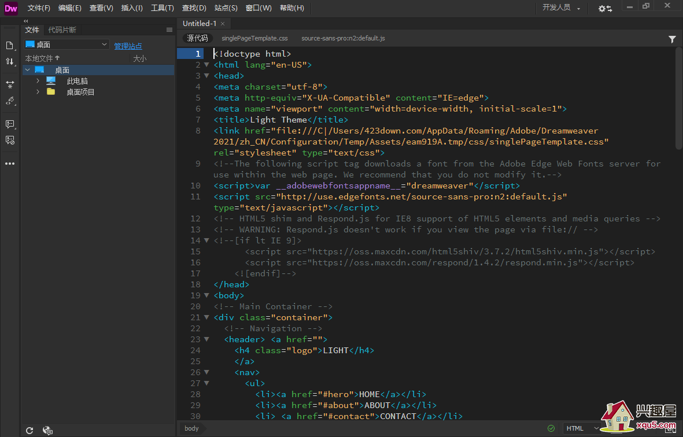683x437 pixels.
Task: Click Expand All code icon
Action: point(10,84)
